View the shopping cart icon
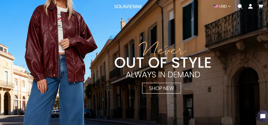Image resolution: width=268 pixels, height=125 pixels. [260, 6]
